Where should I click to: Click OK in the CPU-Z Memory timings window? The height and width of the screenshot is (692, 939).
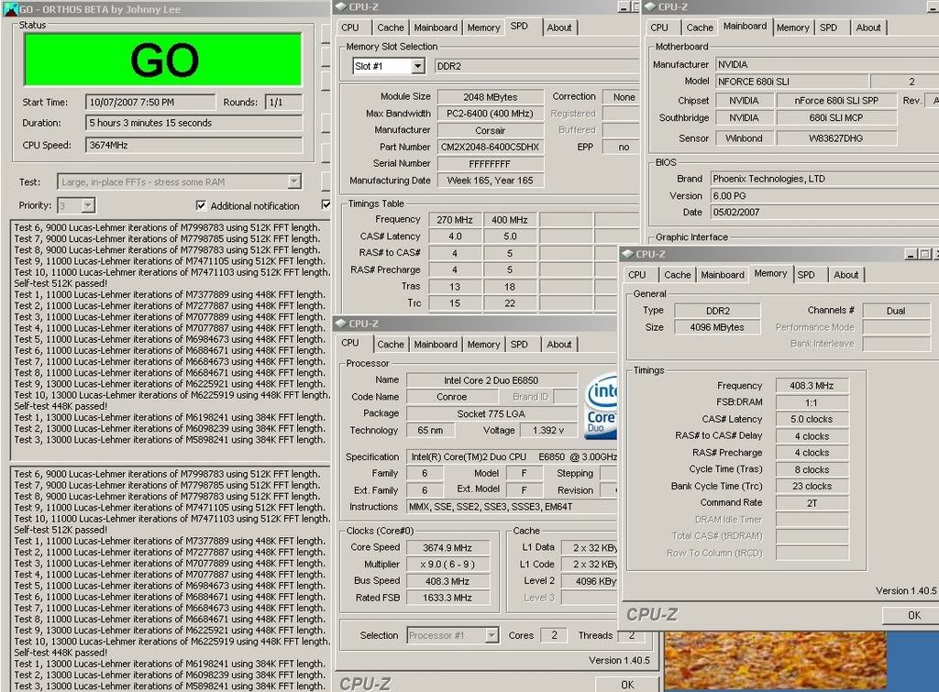coord(914,615)
